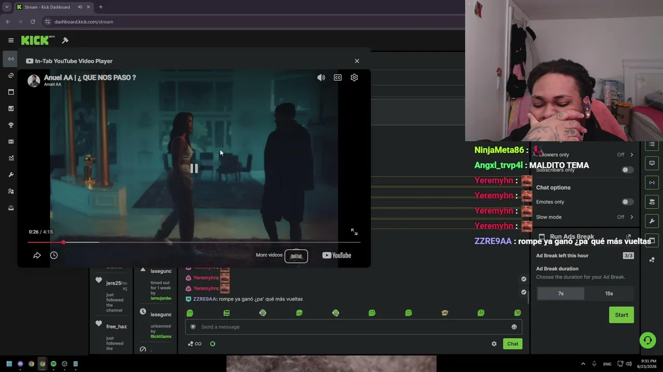Open the camera icon in right sidebar

coord(652,202)
